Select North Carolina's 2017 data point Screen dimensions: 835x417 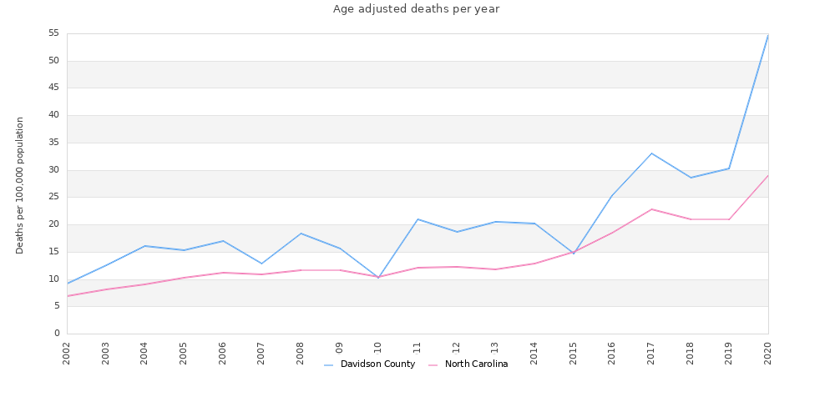click(651, 209)
